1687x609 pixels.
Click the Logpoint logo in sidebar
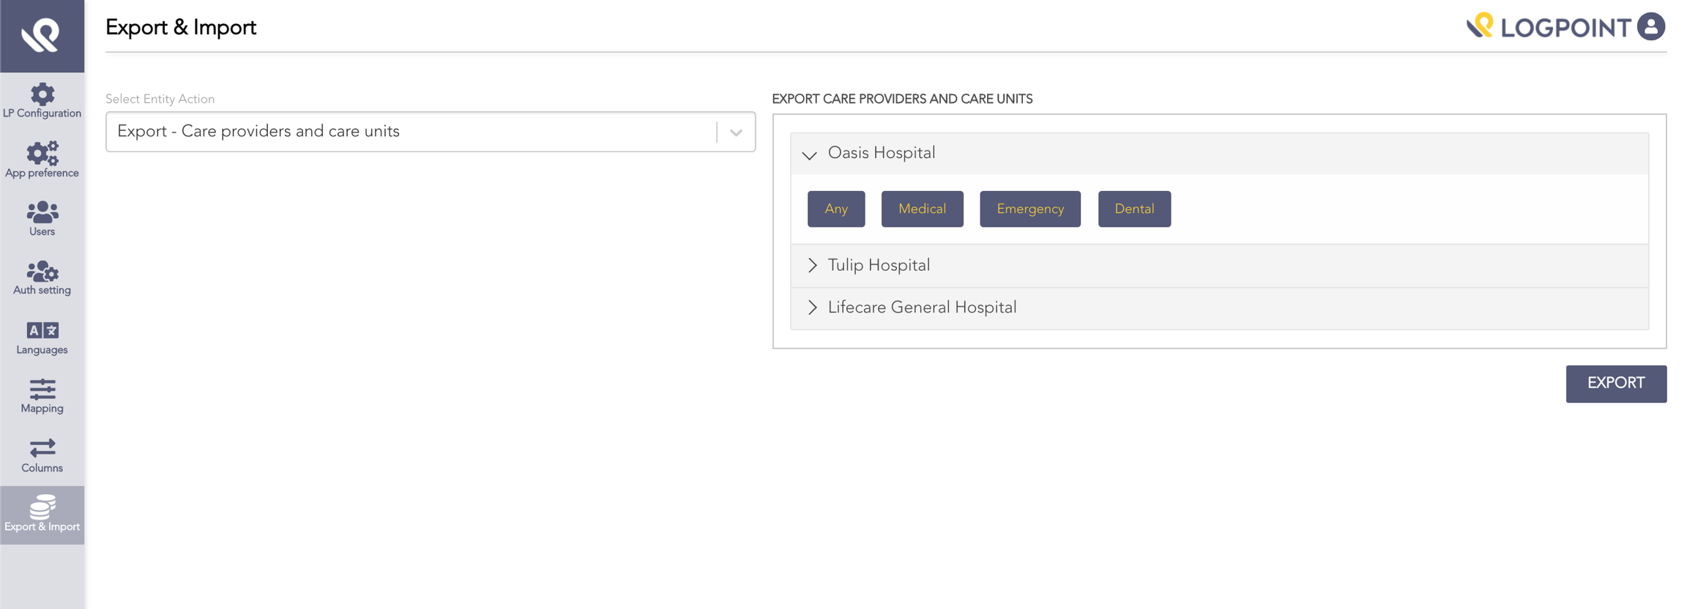(x=41, y=35)
